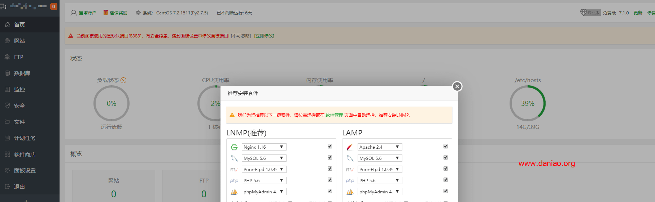This screenshot has height=202, width=655.
Task: Click [不可忽略] text in port warning
Action: coord(241,36)
